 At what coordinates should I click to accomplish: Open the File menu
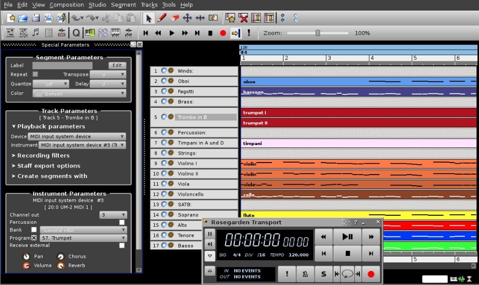pyautogui.click(x=8, y=5)
